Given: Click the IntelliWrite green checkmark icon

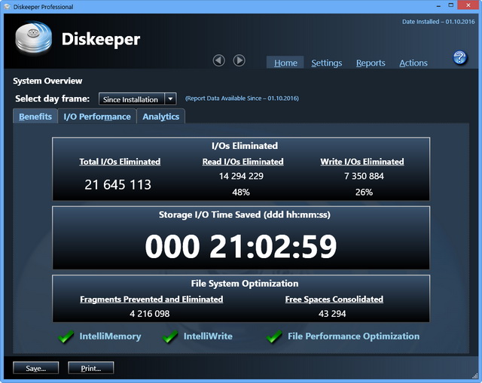Looking at the screenshot, I should point(171,337).
